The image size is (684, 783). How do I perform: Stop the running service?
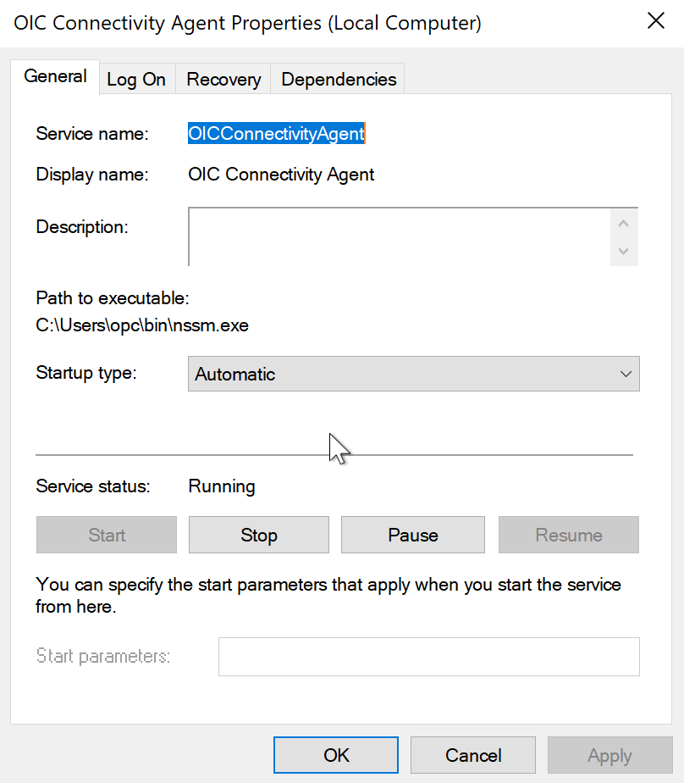point(258,536)
